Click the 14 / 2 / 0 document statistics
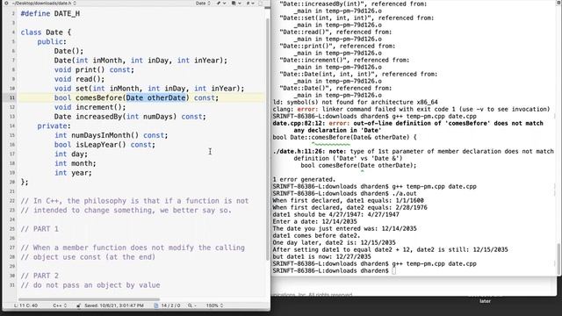 (170, 305)
